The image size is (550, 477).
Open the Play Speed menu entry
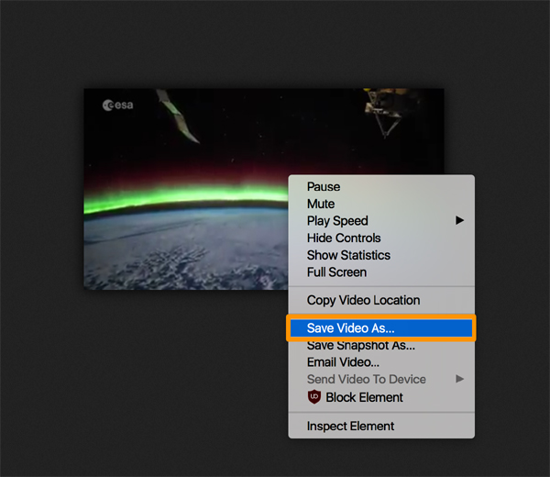tap(337, 221)
